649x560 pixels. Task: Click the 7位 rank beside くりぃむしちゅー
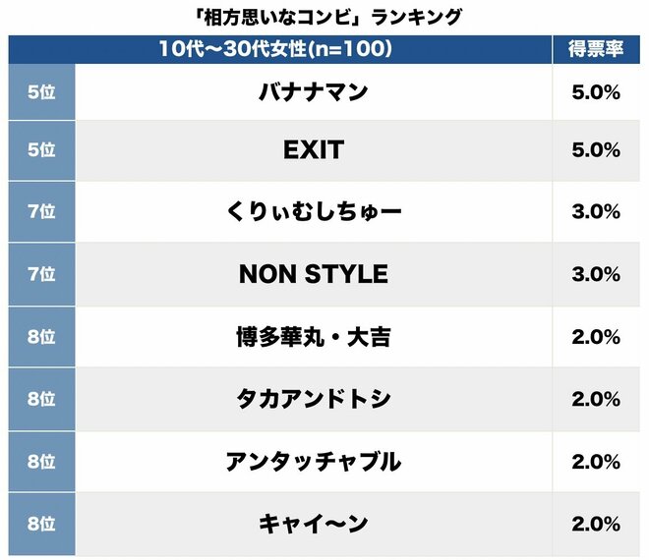[40, 212]
